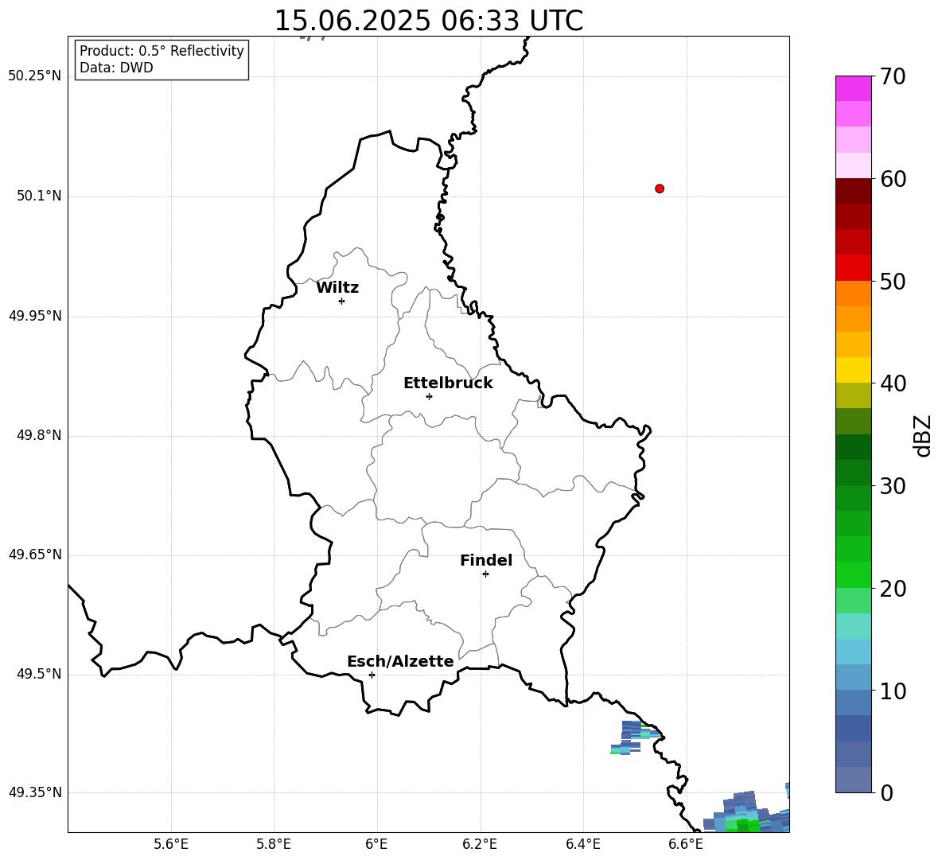The image size is (942, 860).
Task: Click the Ettelbruck station label
Action: [448, 383]
